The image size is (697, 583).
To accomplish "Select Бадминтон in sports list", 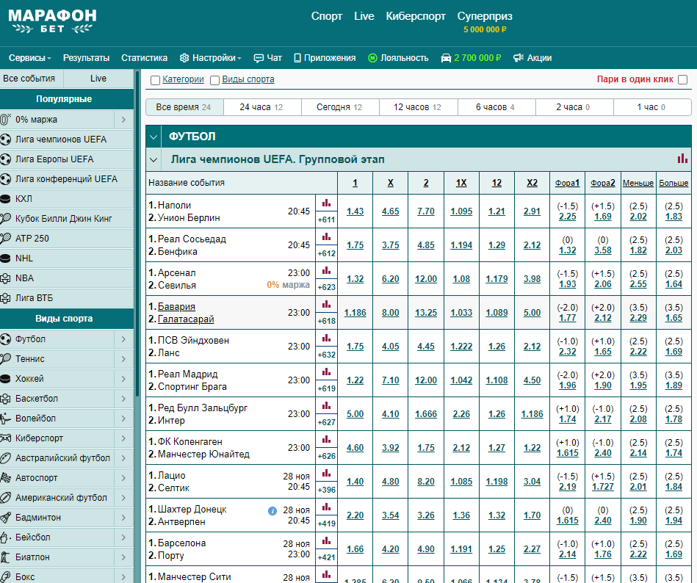I will pyautogui.click(x=57, y=517).
